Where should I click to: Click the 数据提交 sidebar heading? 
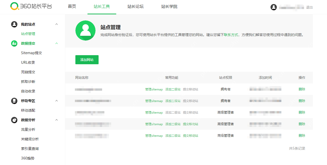pyautogui.click(x=28, y=43)
